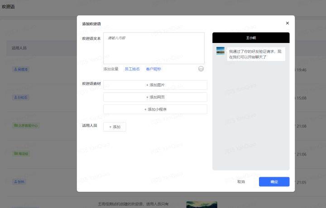Cancel the dialog with 取消
Image resolution: width=326 pixels, height=208 pixels.
tap(241, 182)
